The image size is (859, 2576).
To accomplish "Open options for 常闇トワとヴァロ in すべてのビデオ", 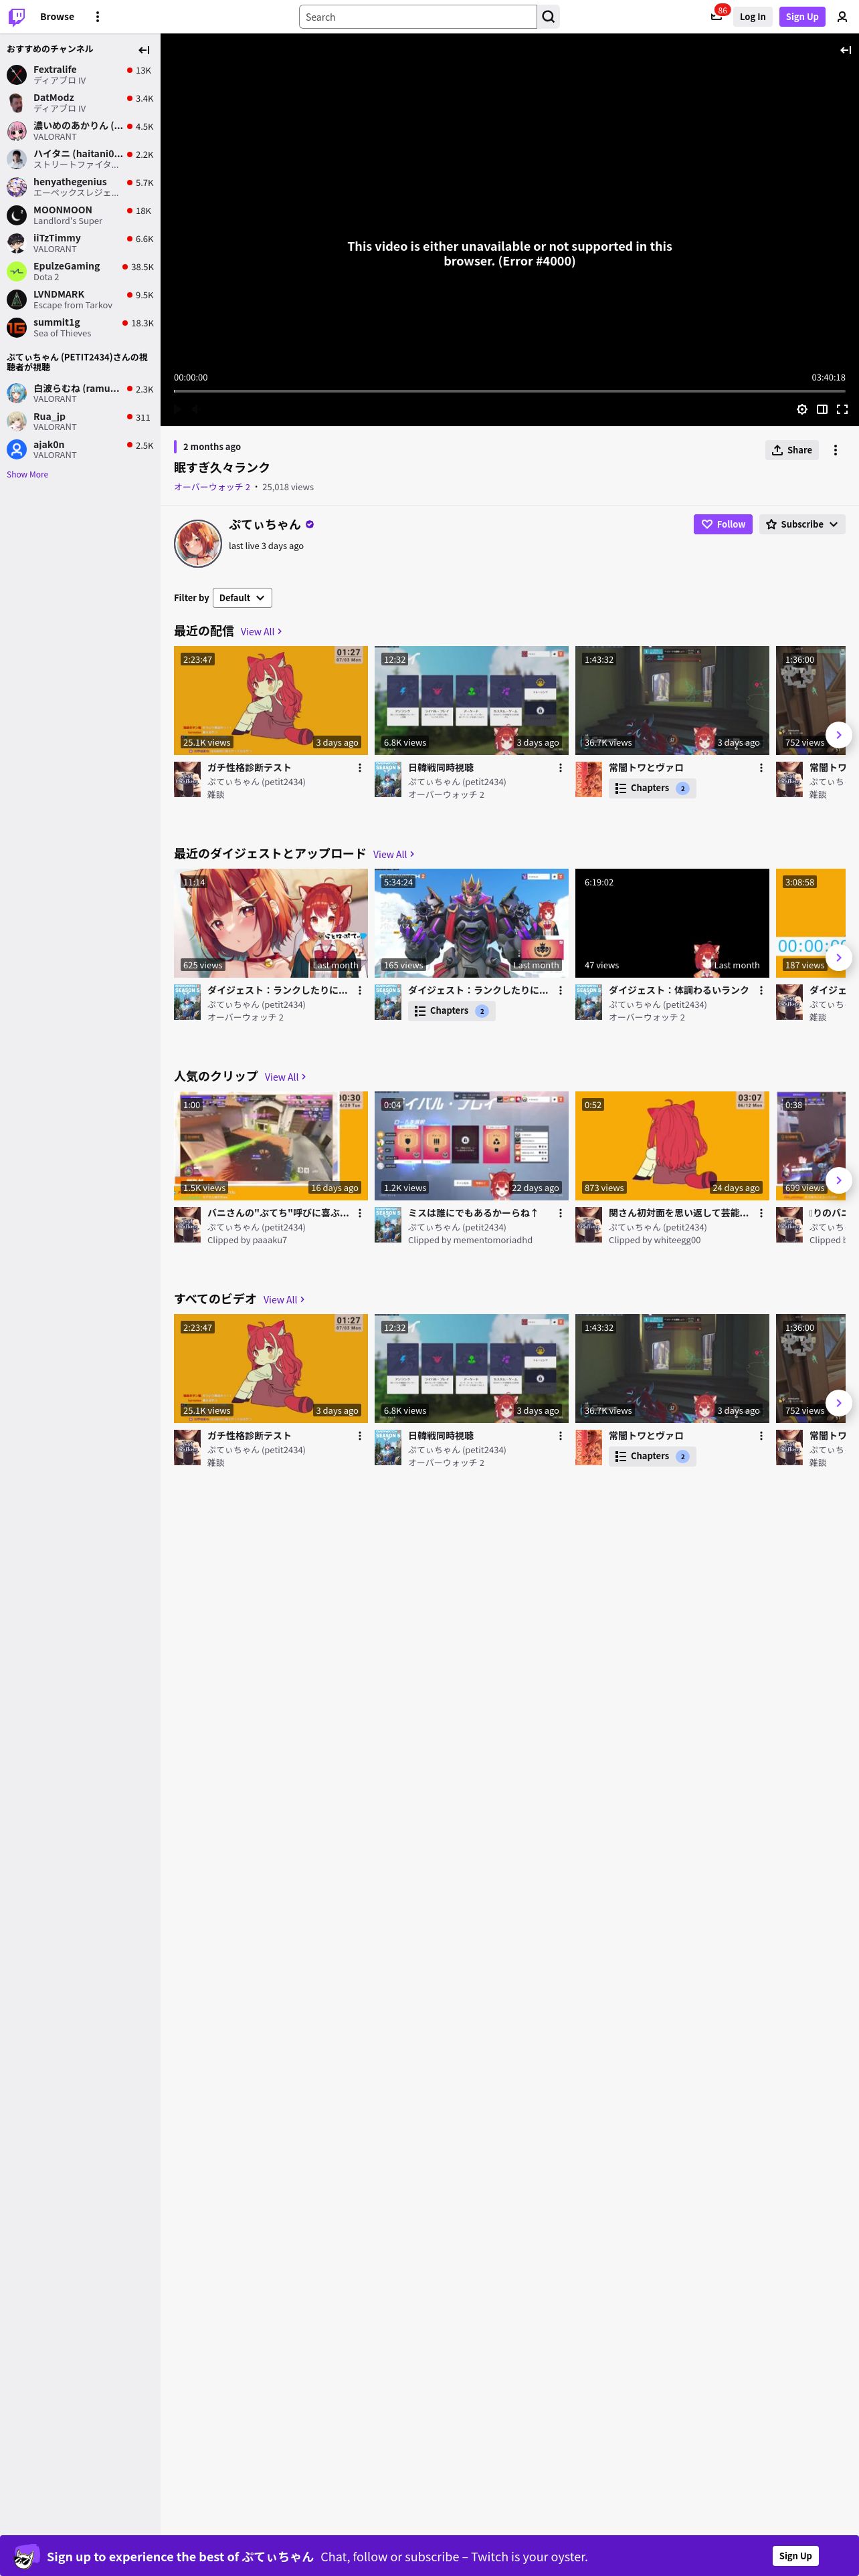I will click(761, 1436).
